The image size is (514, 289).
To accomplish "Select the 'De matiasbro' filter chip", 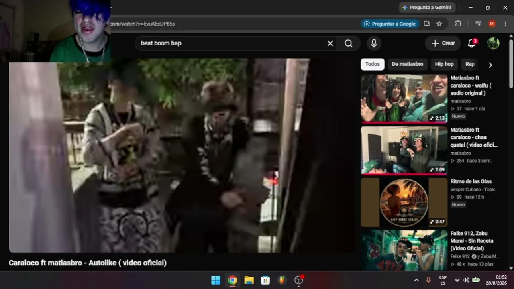I will click(408, 64).
